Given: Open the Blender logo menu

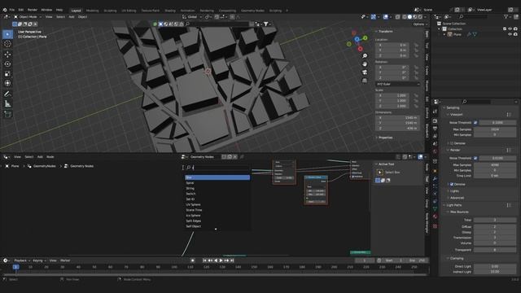Looking at the screenshot, I should point(5,10).
